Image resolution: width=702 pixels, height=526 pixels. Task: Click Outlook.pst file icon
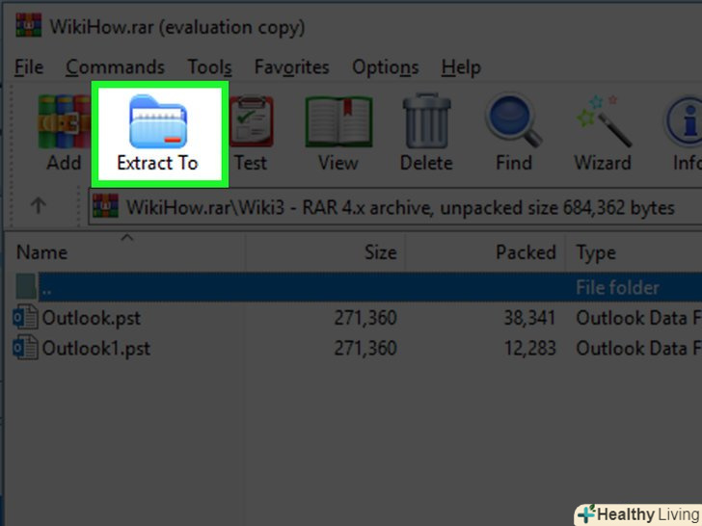click(25, 317)
